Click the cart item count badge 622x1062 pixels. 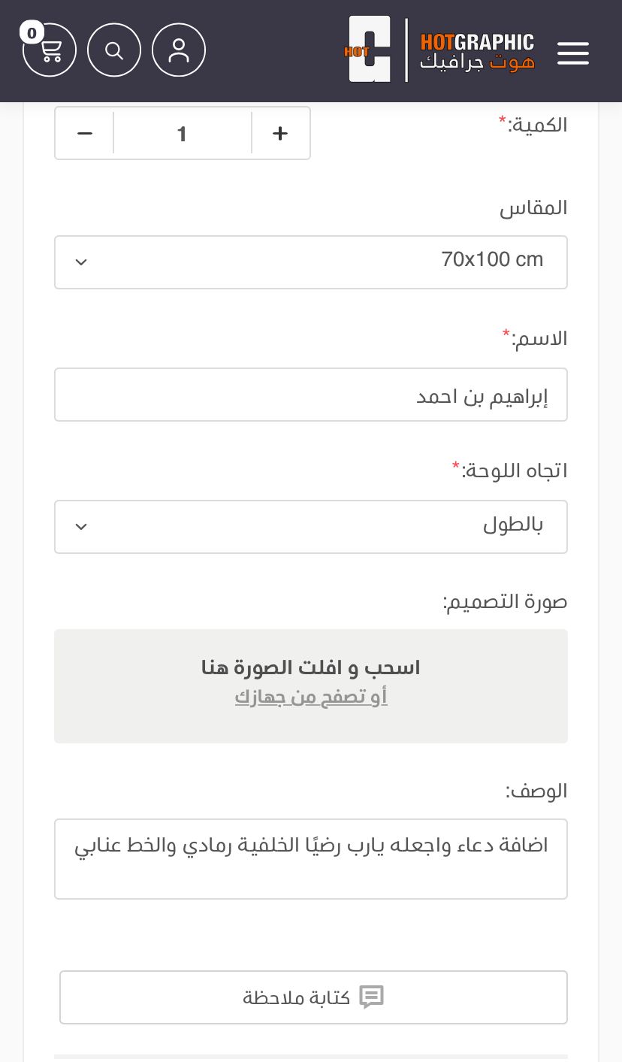pyautogui.click(x=32, y=33)
